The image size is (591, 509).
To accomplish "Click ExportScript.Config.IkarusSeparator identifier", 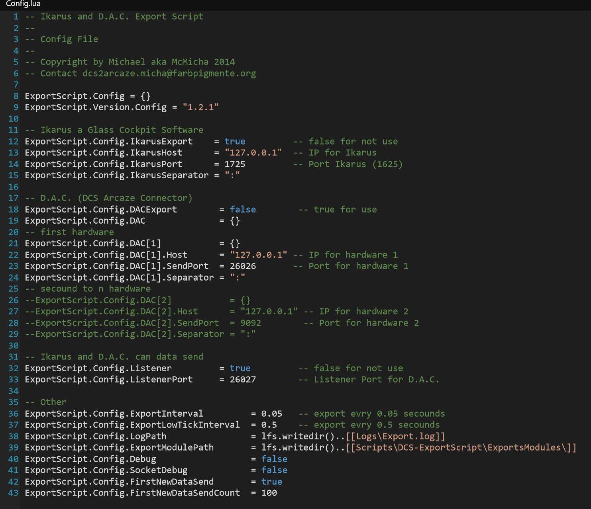I will (117, 176).
